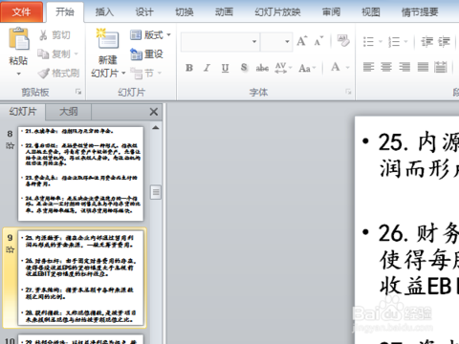459x344 pixels.
Task: Click the Paste clipboard icon
Action: [x=19, y=38]
